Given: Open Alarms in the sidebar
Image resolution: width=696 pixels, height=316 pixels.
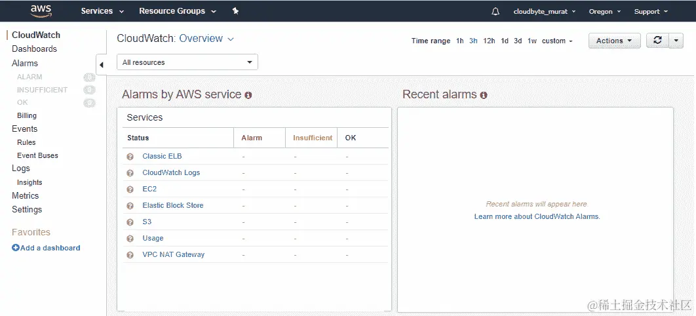Looking at the screenshot, I should 25,63.
